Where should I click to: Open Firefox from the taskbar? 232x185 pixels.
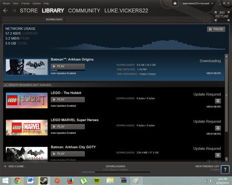(70, 181)
